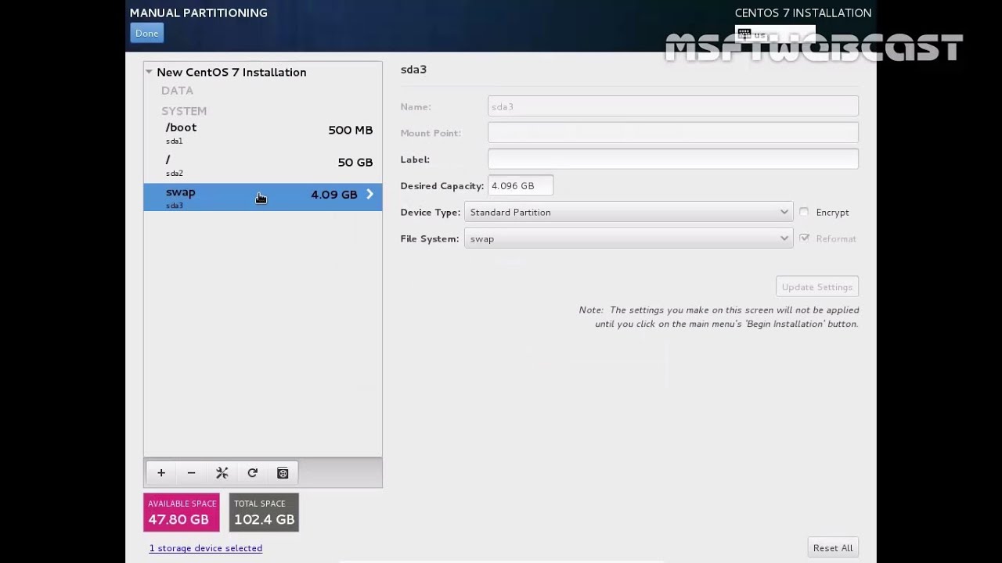The image size is (1002, 563).
Task: Toggle the Encrypt checkbox
Action: pyautogui.click(x=804, y=212)
